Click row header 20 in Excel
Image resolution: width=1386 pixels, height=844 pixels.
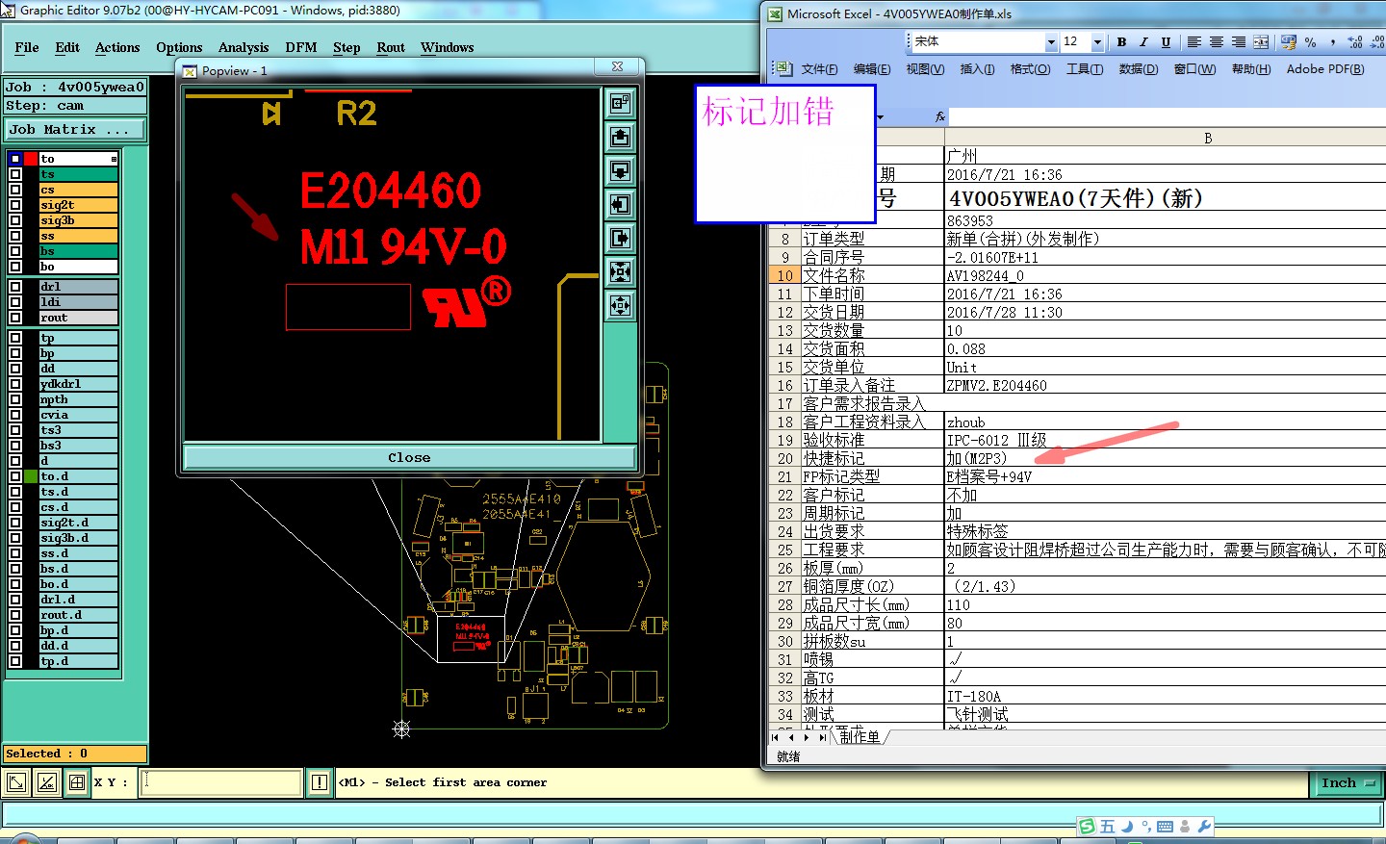click(x=784, y=458)
